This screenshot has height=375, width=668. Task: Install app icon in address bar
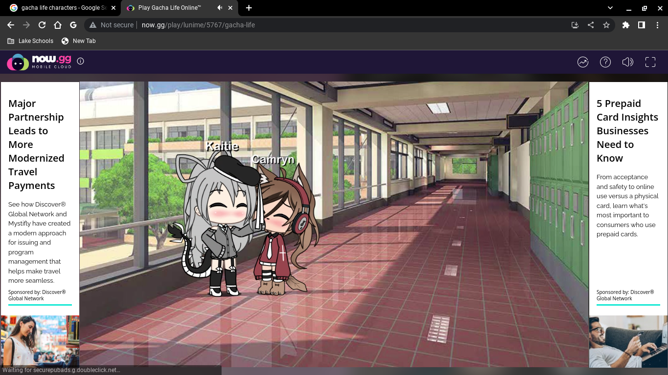click(x=575, y=25)
